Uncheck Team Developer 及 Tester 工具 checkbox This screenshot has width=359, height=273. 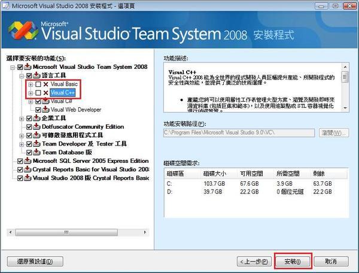point(29,144)
